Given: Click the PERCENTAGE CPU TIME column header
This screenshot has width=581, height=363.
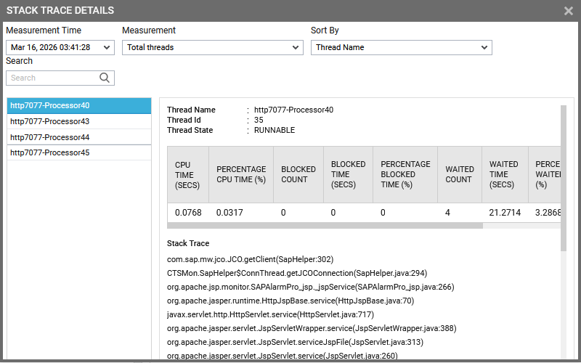Looking at the screenshot, I should (x=241, y=174).
